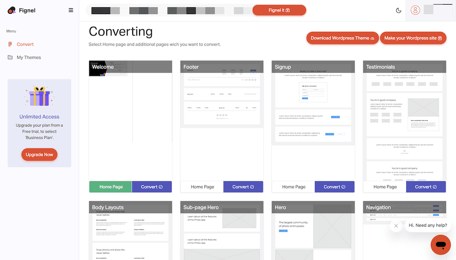
Task: Click the Upgrade Now button
Action: coord(39,155)
